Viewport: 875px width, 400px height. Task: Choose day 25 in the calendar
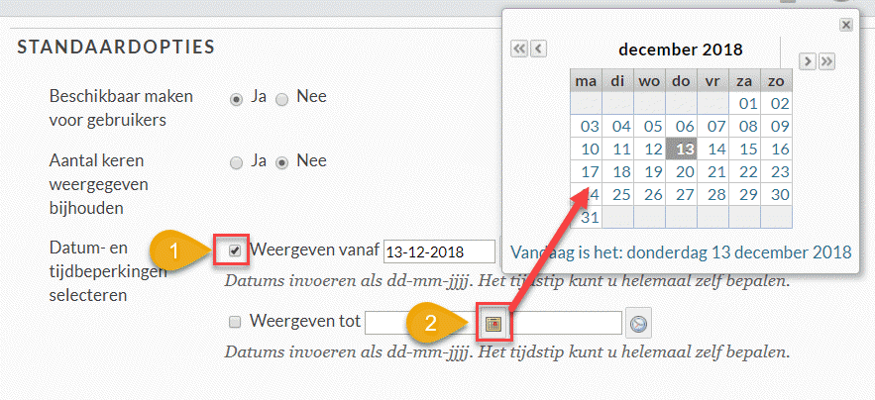[x=617, y=195]
